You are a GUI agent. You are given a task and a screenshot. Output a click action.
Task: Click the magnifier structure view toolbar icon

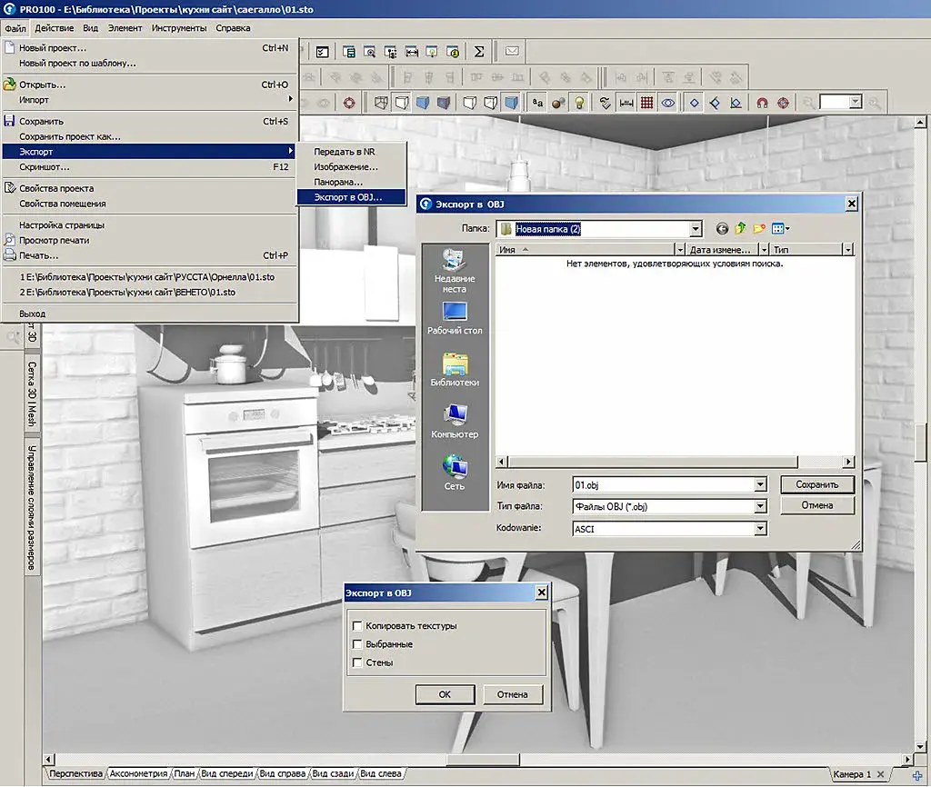369,52
